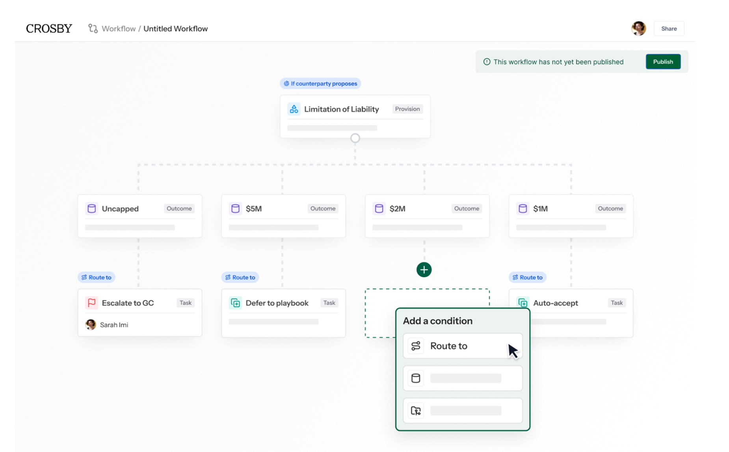Click the Share button

click(x=669, y=29)
